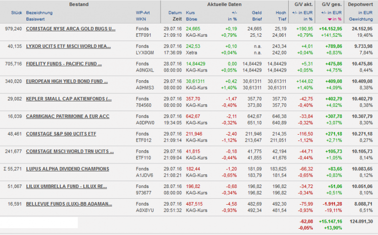The height and width of the screenshot is (235, 378).
Task: Open COMSTAGE MSCI WORLD TRN UCITS
Action: (x=70, y=151)
